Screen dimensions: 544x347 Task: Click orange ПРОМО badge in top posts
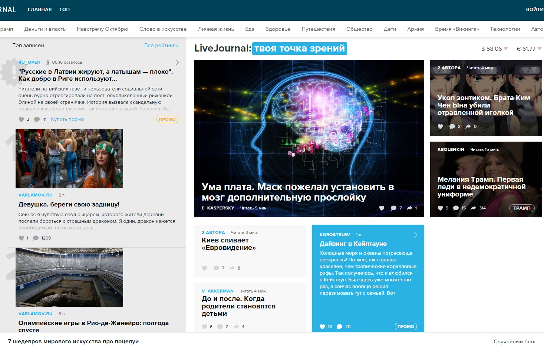click(167, 119)
